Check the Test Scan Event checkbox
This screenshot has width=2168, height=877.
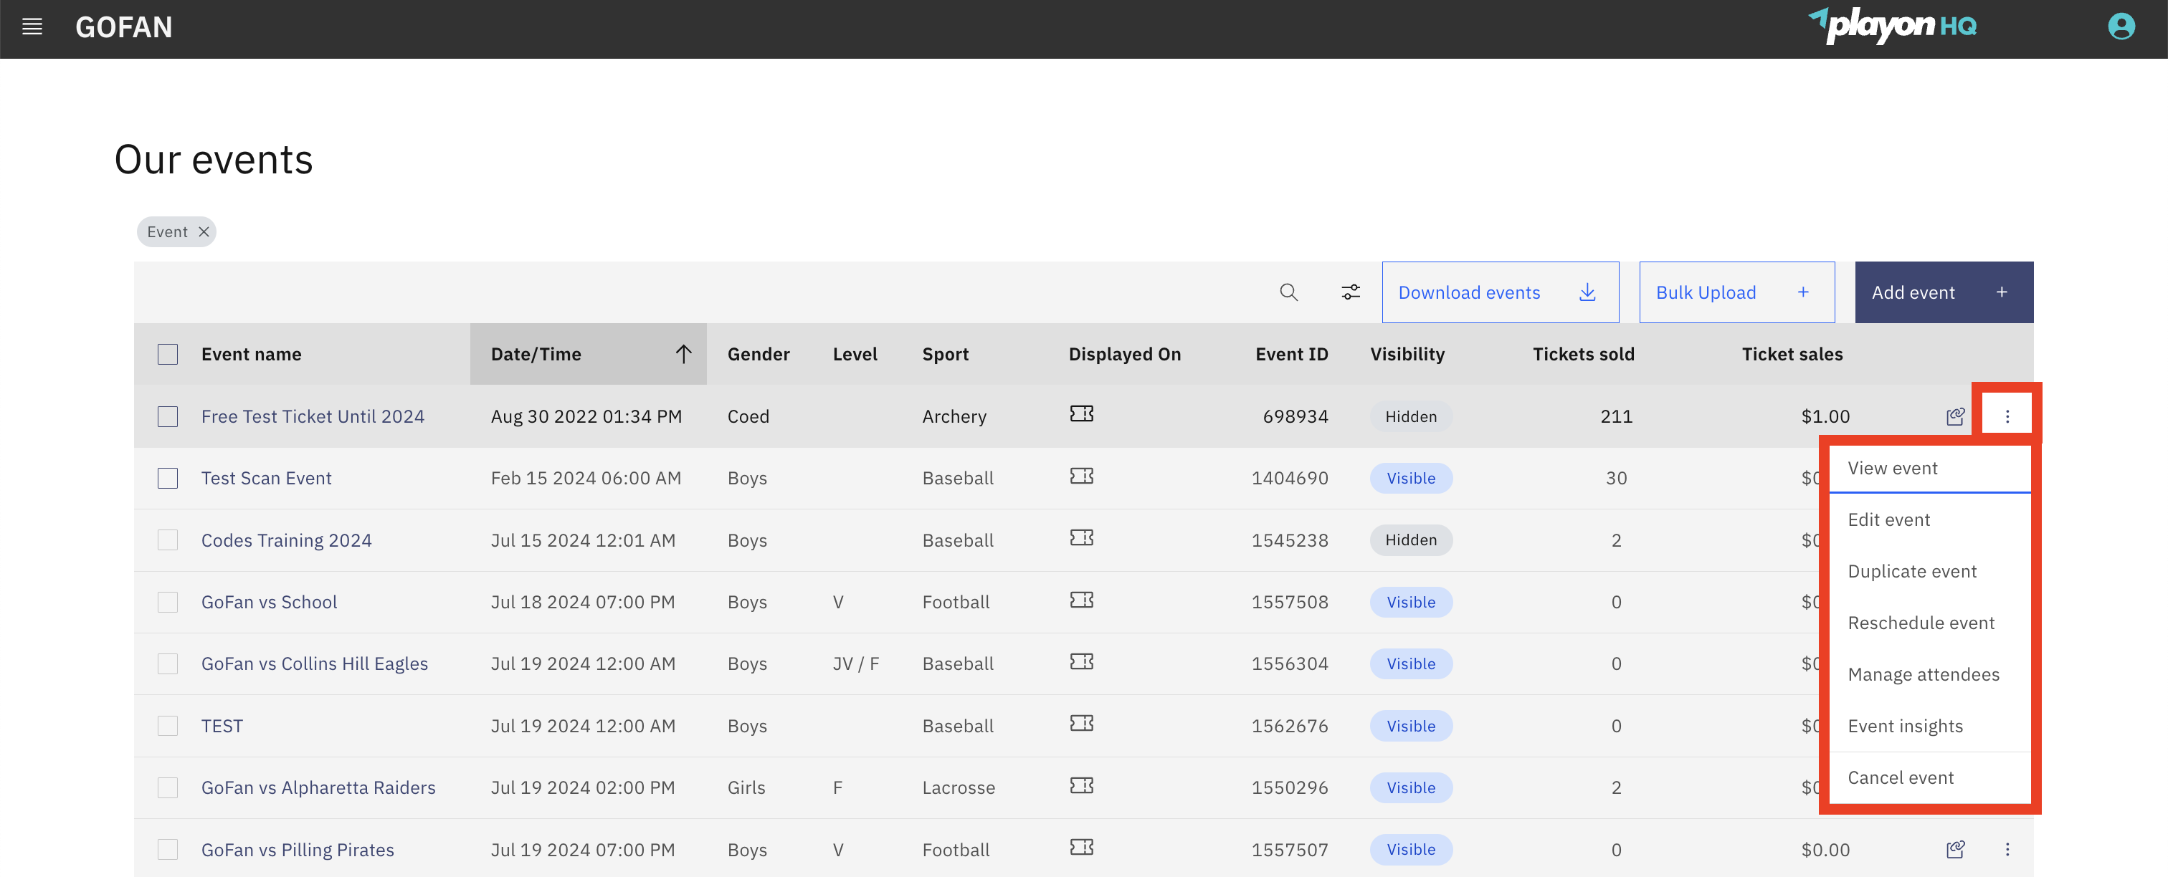[168, 479]
